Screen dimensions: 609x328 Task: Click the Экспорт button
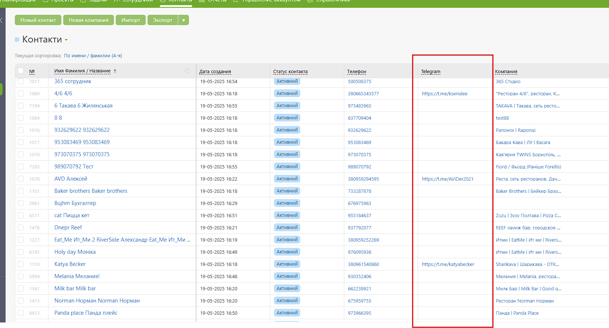point(163,20)
